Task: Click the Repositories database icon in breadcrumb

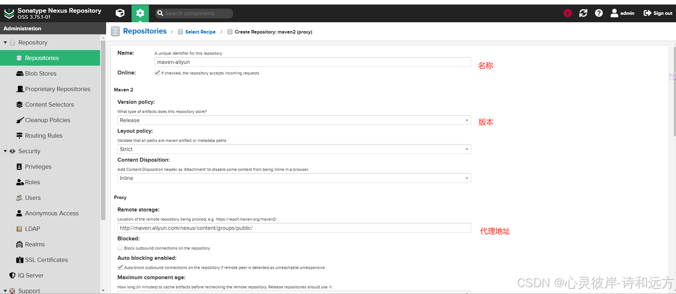Action: (x=116, y=31)
